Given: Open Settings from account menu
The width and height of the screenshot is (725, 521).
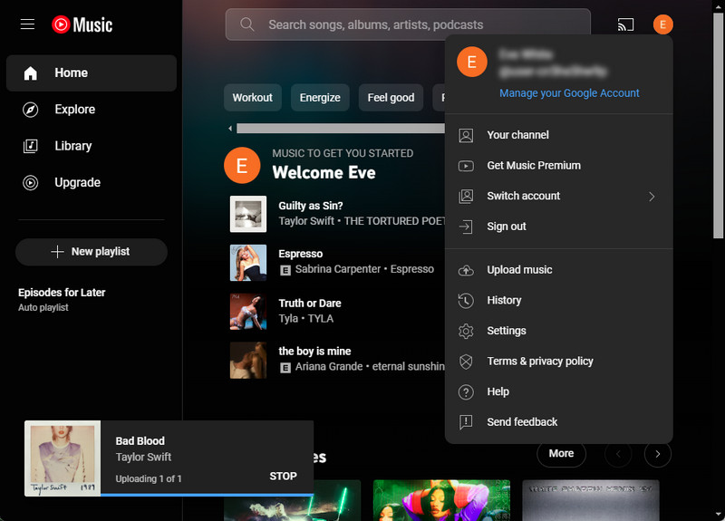Looking at the screenshot, I should tap(558, 331).
